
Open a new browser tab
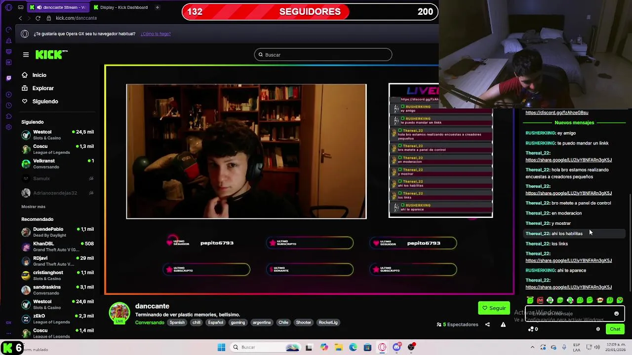[x=157, y=7]
